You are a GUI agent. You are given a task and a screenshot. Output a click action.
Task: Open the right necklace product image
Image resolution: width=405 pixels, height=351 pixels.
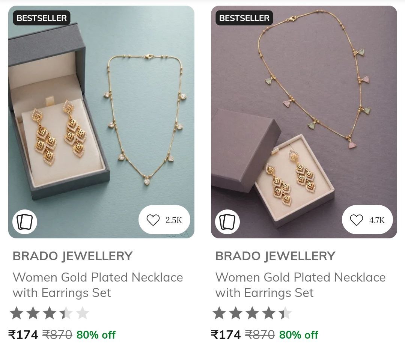click(304, 122)
